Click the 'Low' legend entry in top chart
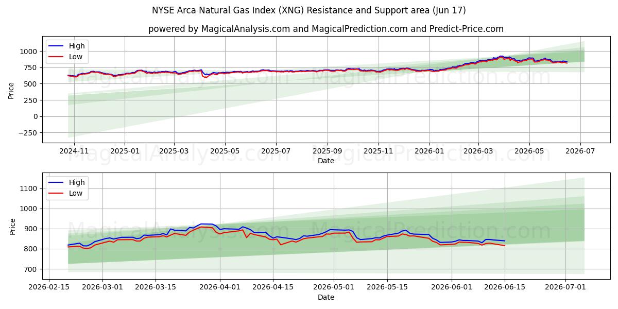This screenshot has height=309, width=618. pos(76,57)
